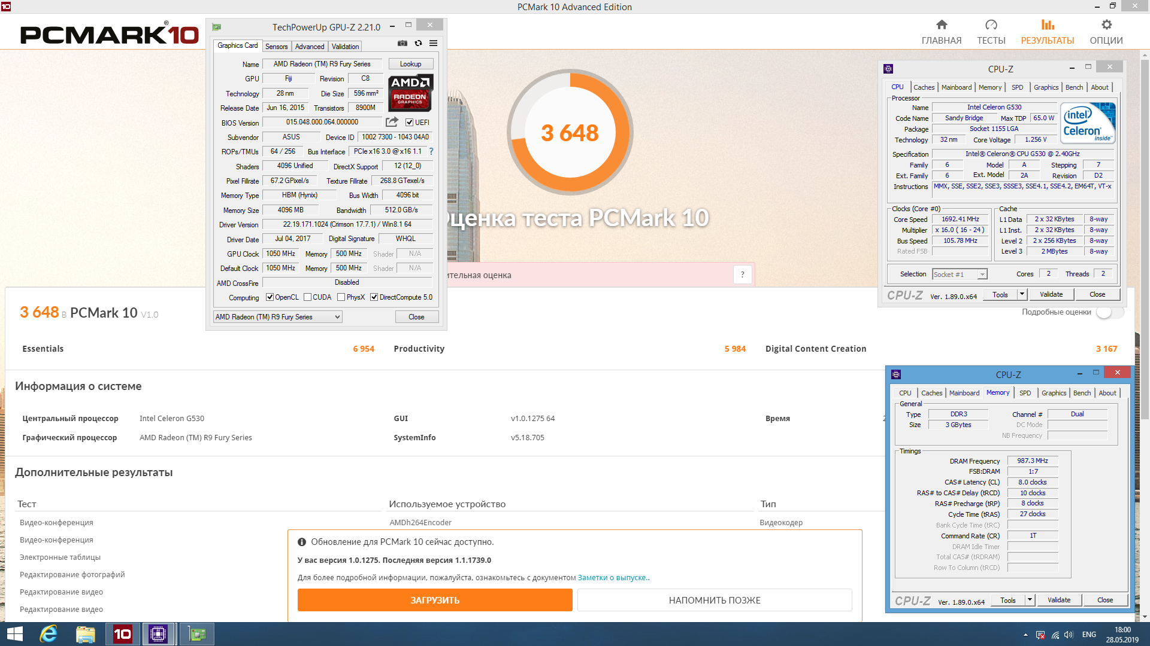Open File Explorer from taskbar
The width and height of the screenshot is (1150, 646).
(85, 634)
